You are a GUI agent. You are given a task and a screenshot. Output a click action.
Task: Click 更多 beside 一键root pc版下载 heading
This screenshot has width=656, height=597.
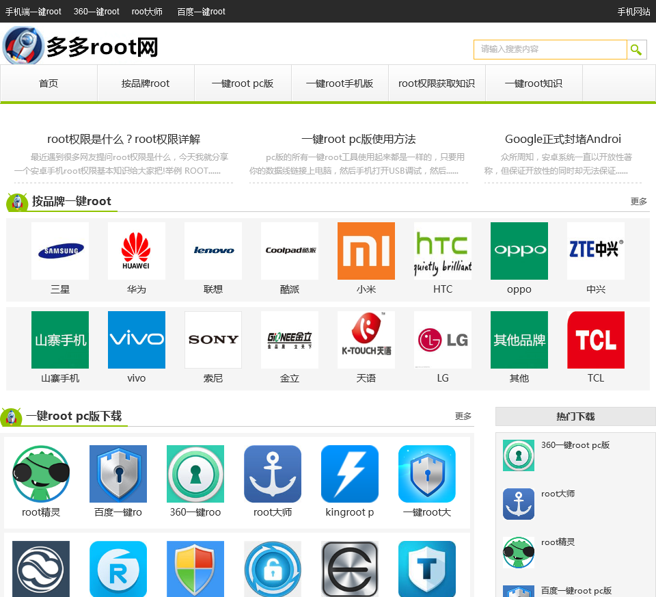coord(463,416)
